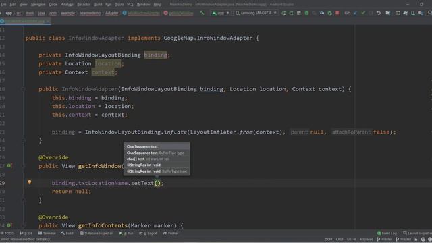
Task: Collapse the getInfoContents method fold marker
Action: (x=24, y=225)
